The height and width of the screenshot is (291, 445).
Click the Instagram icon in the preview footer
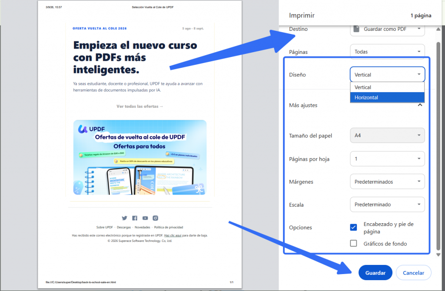pos(155,218)
